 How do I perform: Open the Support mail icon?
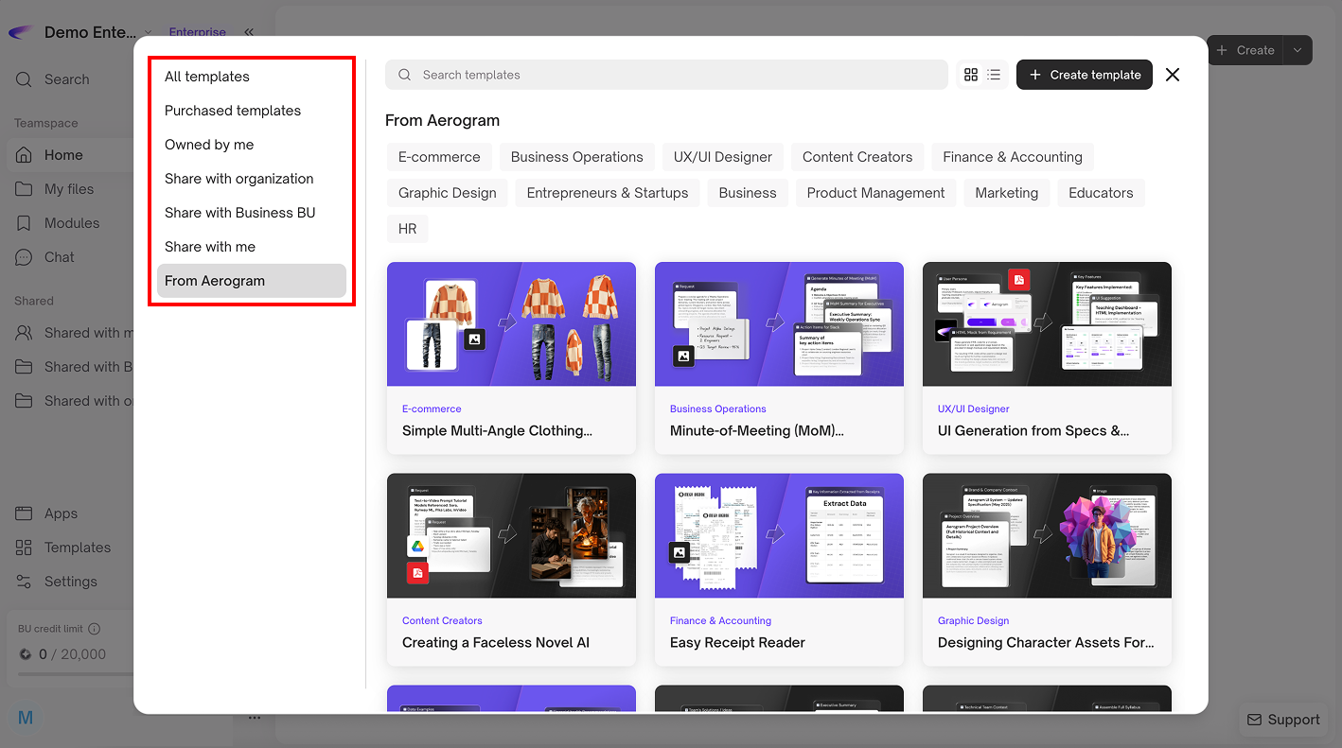point(1254,720)
